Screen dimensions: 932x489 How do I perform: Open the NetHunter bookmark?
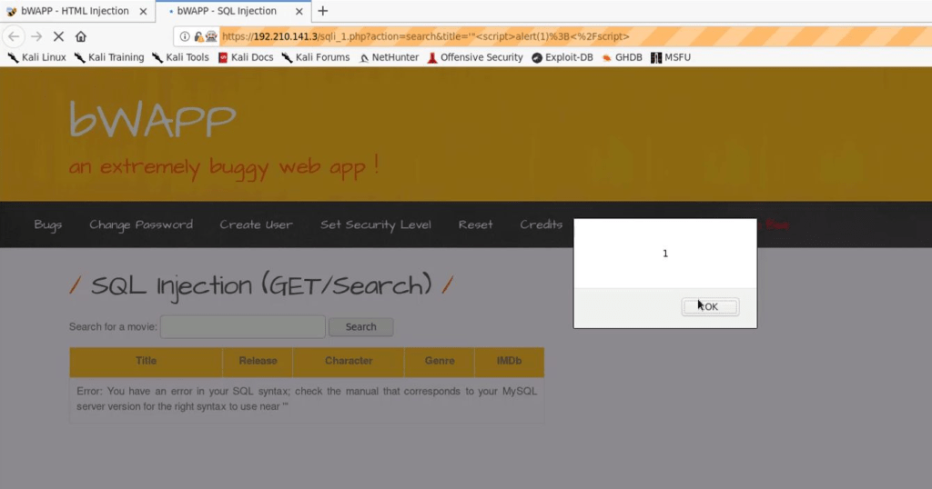389,57
